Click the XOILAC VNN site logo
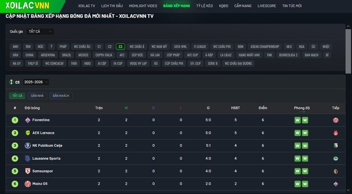352x194 pixels. coord(27,6)
